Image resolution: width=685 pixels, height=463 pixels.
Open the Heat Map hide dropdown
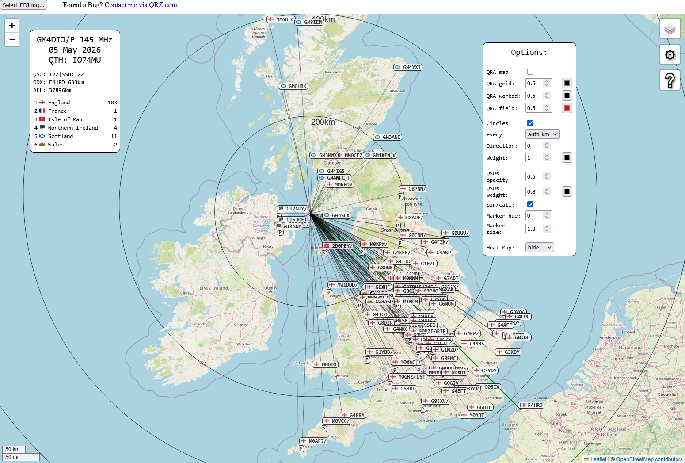tap(540, 247)
